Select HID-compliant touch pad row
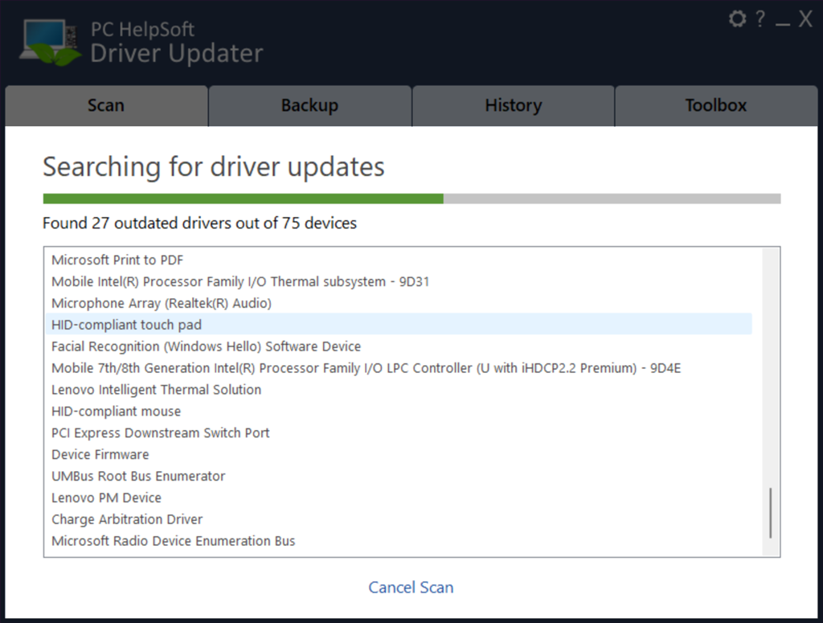Image resolution: width=823 pixels, height=623 pixels. pos(399,324)
